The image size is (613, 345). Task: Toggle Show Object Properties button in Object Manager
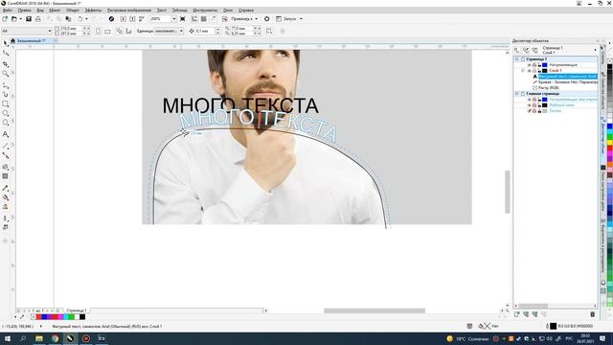[517, 50]
